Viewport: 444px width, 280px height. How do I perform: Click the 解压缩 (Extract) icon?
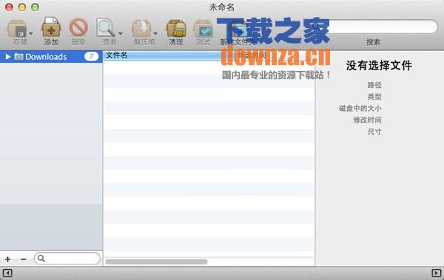(x=141, y=28)
